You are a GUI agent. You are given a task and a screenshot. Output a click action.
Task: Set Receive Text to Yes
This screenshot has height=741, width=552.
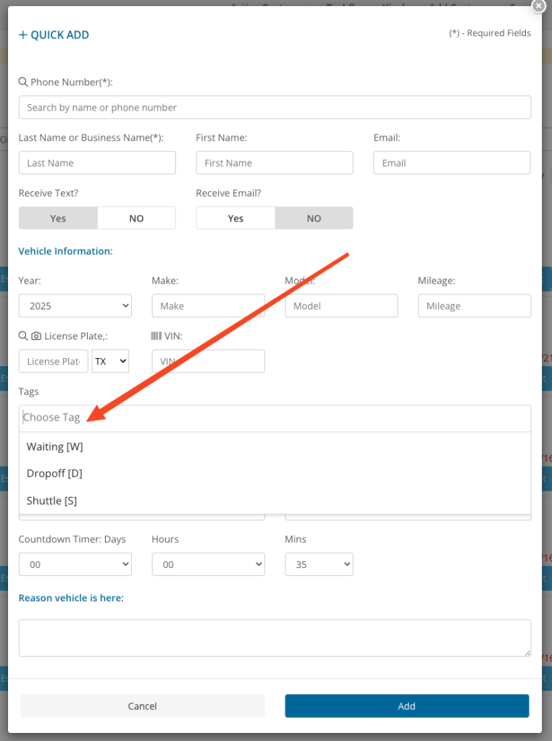coord(58,218)
